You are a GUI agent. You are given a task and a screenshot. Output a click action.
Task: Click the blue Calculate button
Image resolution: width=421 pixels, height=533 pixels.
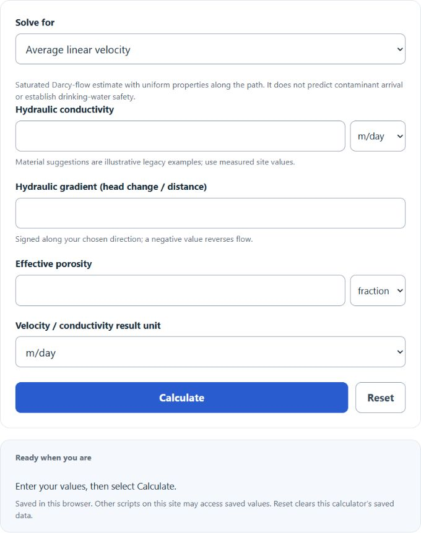182,398
